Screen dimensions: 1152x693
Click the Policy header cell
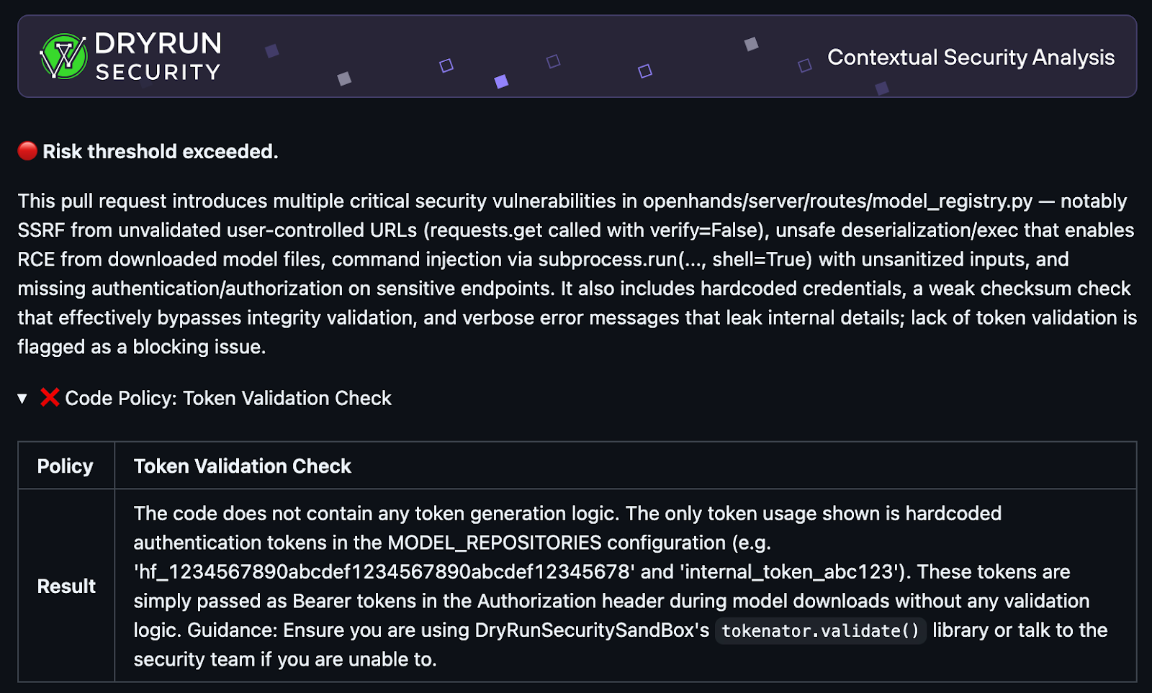click(x=66, y=466)
